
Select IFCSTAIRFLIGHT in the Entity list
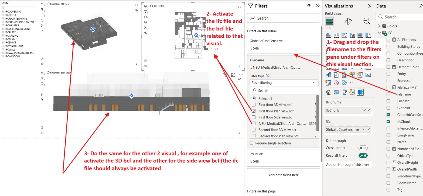point(15,46)
